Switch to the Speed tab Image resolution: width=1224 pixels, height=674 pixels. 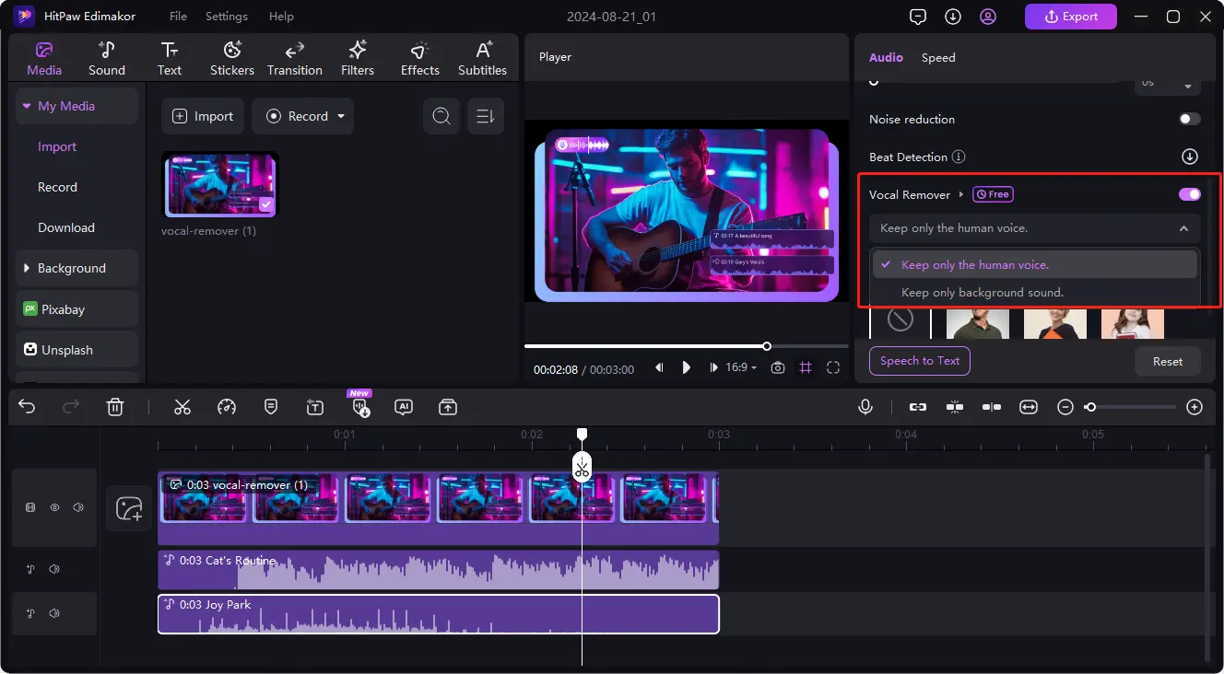point(938,57)
